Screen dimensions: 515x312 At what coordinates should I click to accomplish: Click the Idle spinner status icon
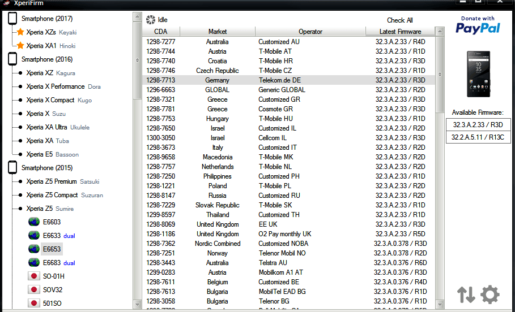click(x=151, y=20)
